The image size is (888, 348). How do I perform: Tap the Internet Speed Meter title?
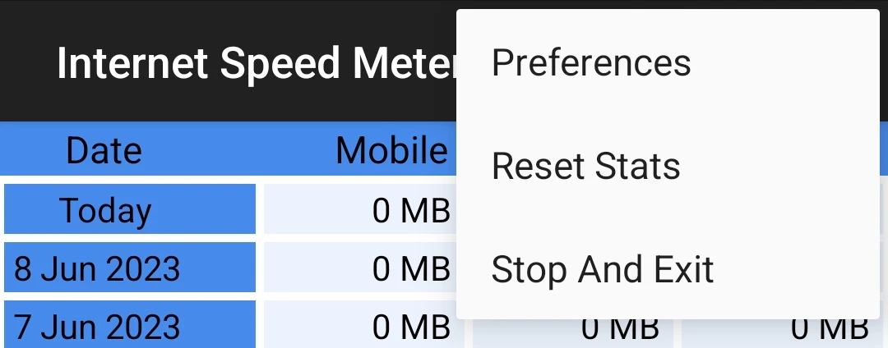tap(257, 62)
